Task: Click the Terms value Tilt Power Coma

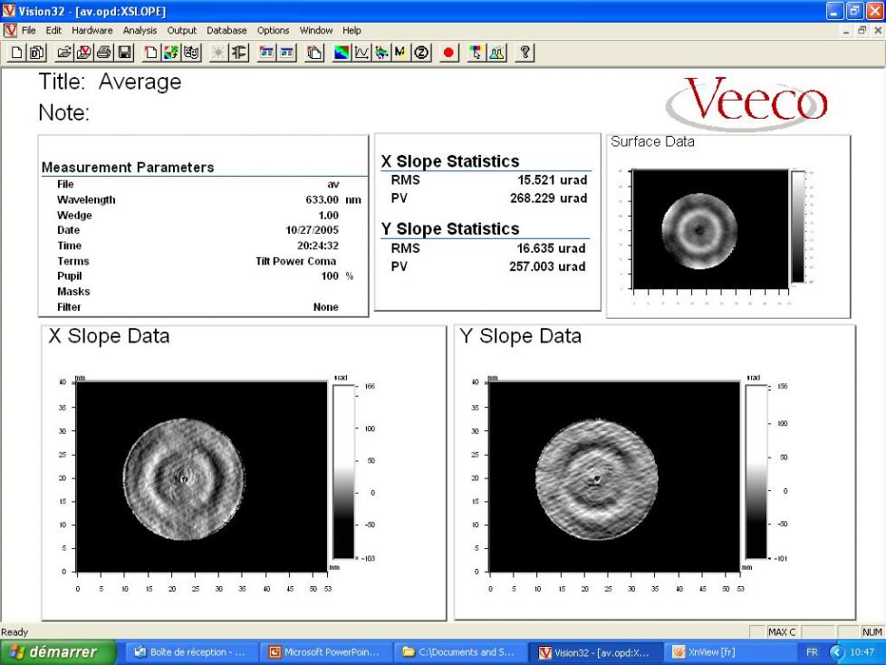Action: click(x=295, y=262)
